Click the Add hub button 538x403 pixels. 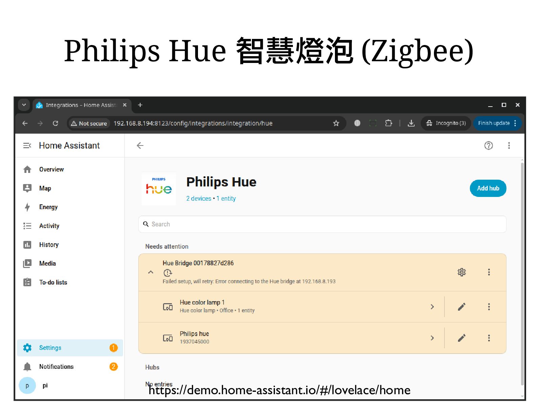coord(488,188)
